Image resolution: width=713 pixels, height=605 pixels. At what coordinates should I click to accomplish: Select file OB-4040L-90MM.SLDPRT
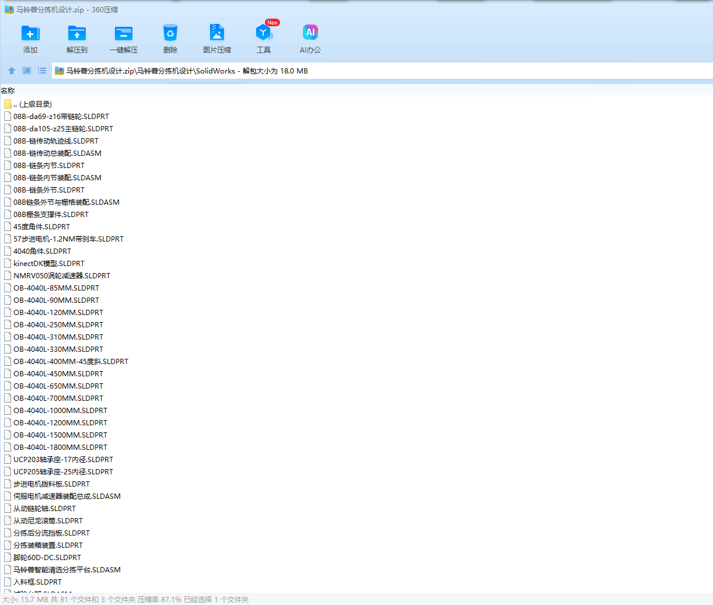[57, 300]
